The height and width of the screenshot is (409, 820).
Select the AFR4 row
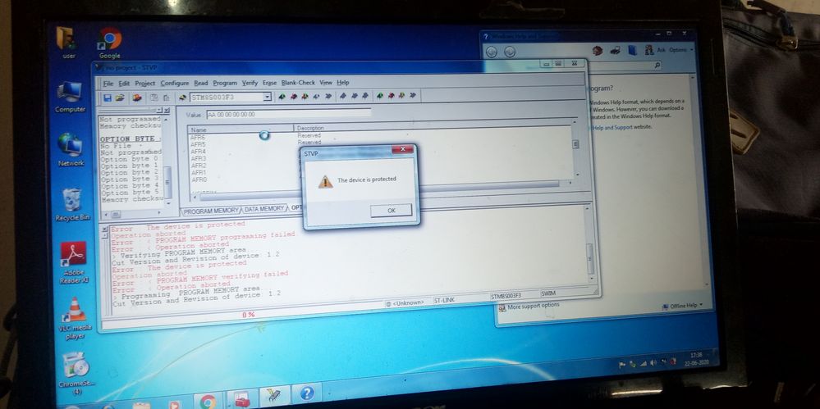[x=198, y=152]
